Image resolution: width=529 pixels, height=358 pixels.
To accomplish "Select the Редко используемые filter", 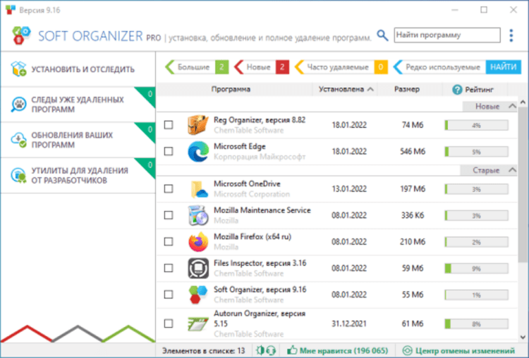I will click(x=439, y=67).
